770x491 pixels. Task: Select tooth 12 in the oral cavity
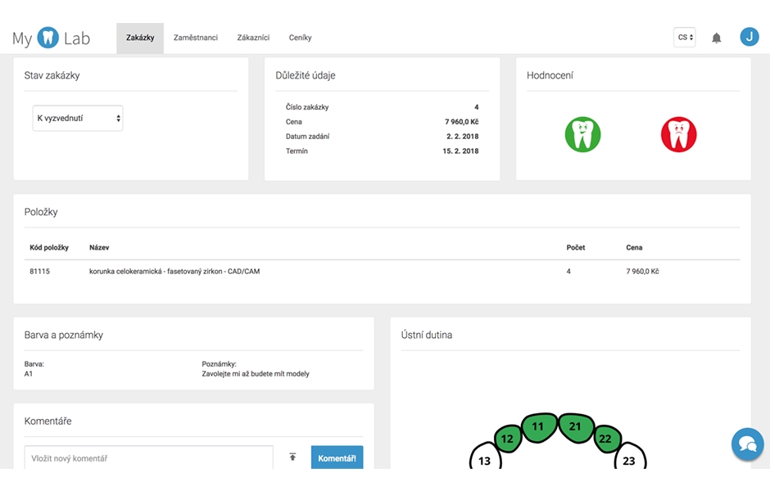point(507,439)
